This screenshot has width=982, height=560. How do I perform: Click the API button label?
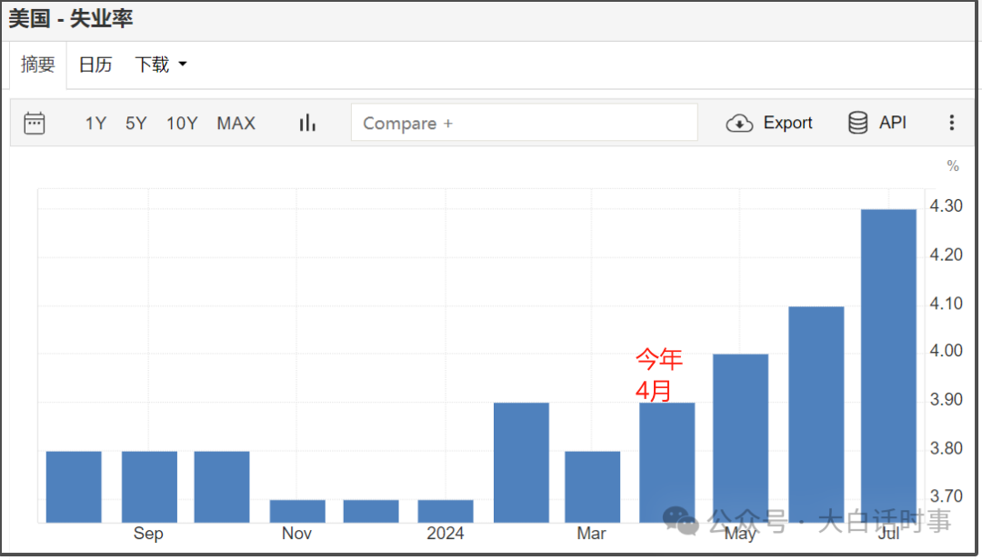click(x=893, y=123)
